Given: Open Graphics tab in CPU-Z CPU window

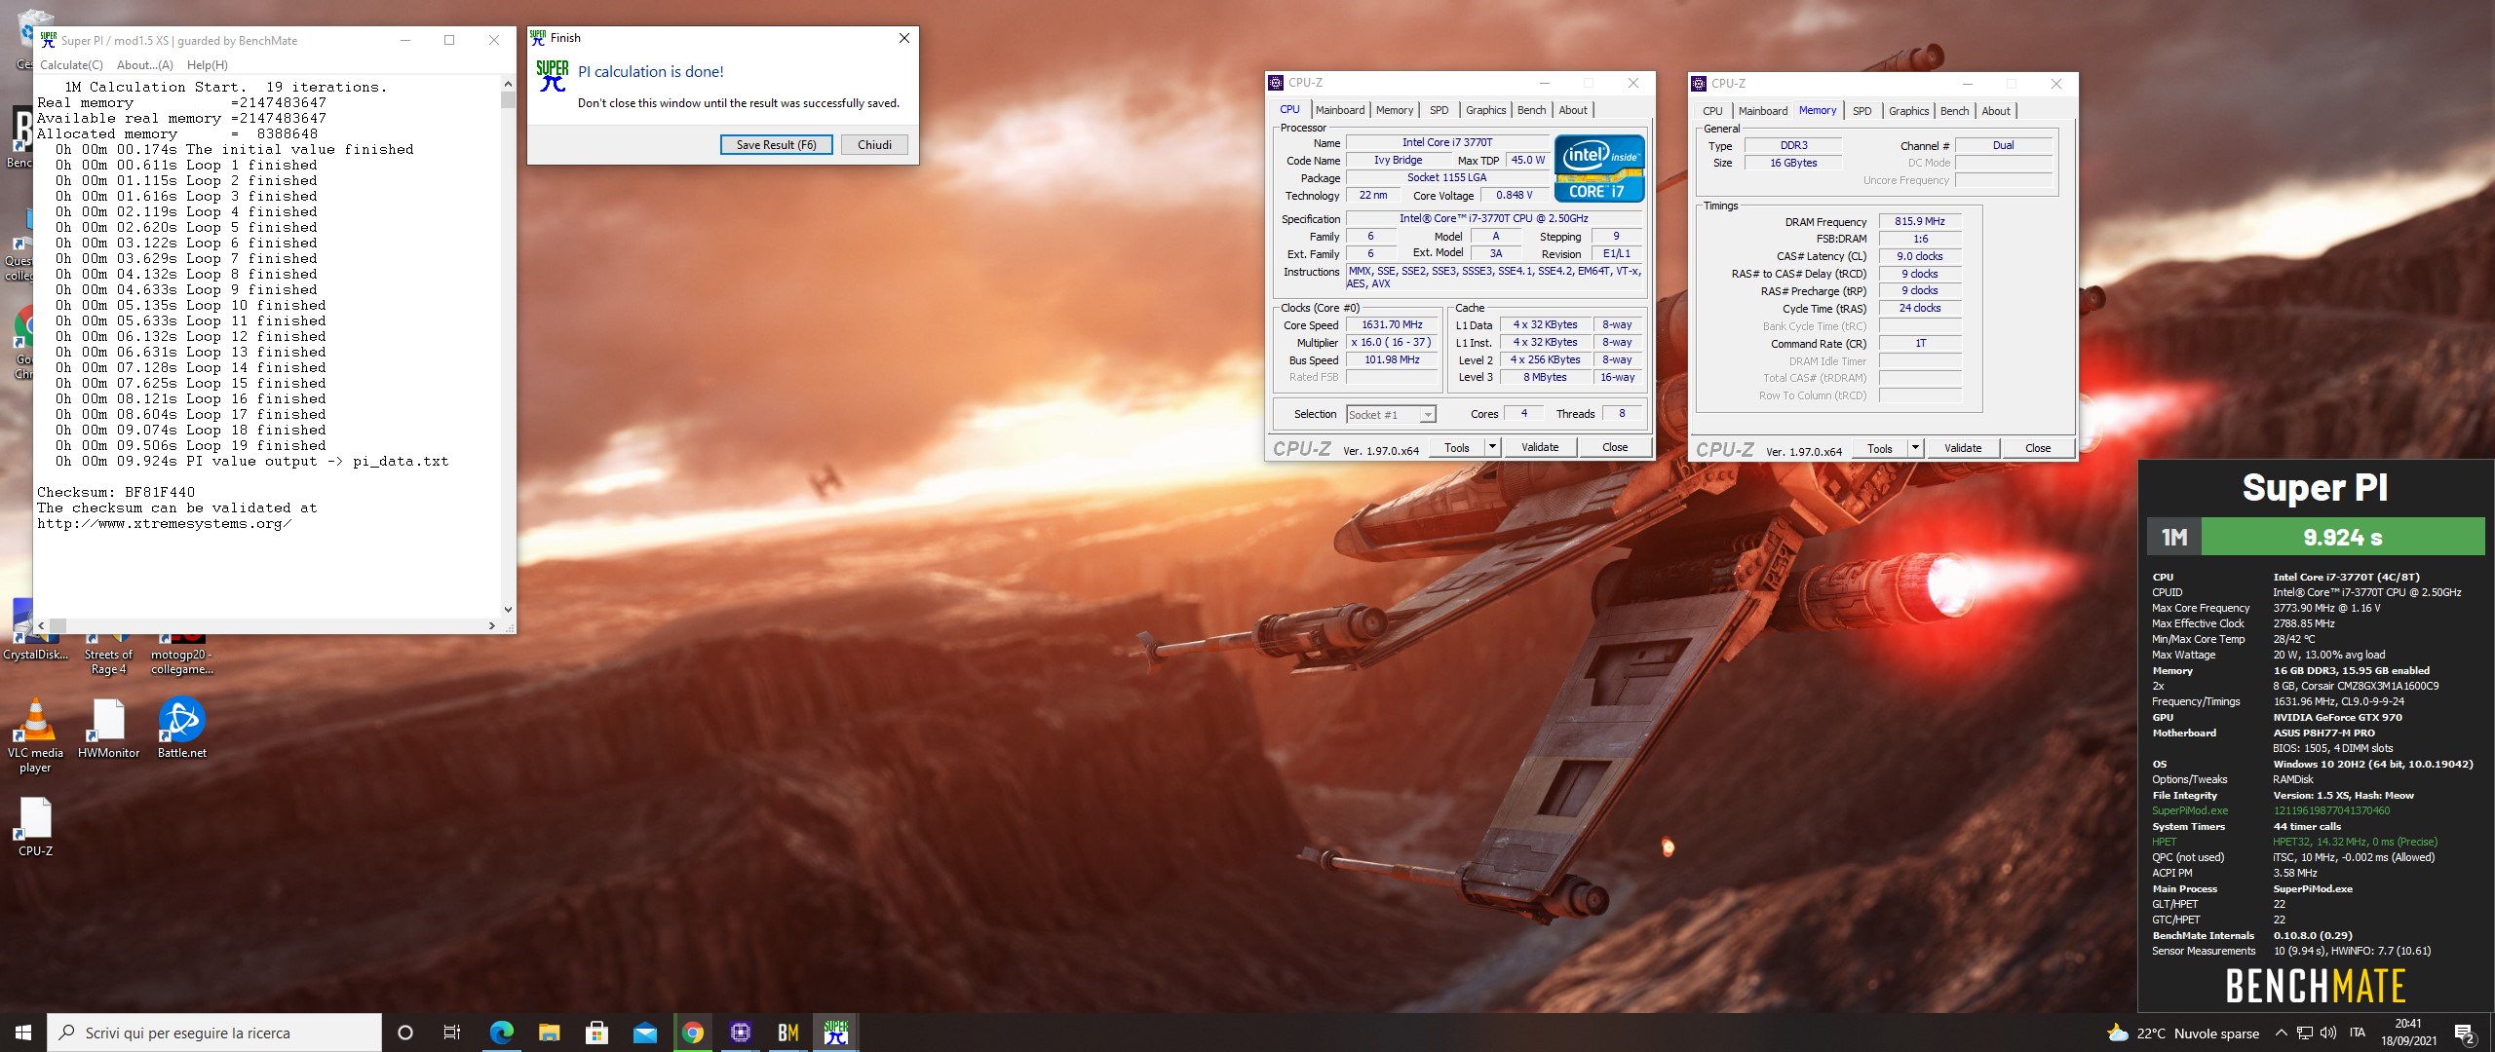Looking at the screenshot, I should click(1485, 110).
